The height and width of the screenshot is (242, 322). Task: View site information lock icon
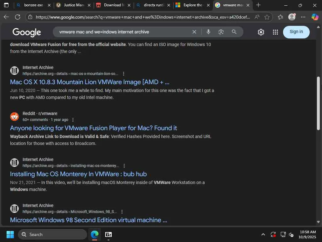coord(30,17)
